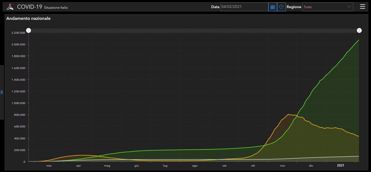371x172 pixels.
Task: Click the 1.000.000 y-axis label
Action: click(18, 103)
